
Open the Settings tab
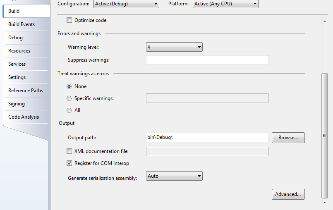pyautogui.click(x=27, y=77)
